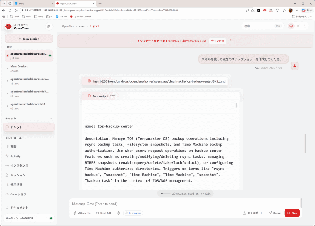Open the 概要 overview page
The image size is (315, 226).
click(29, 147)
